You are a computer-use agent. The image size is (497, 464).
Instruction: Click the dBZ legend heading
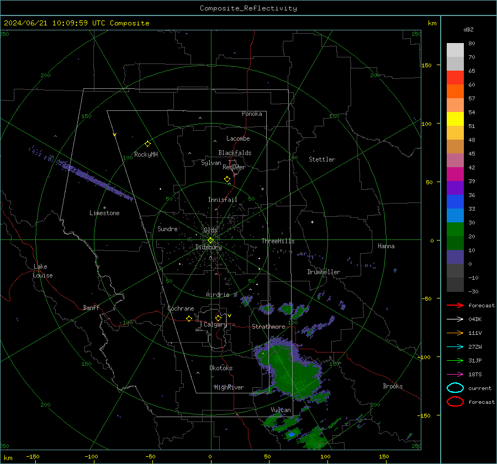(468, 30)
